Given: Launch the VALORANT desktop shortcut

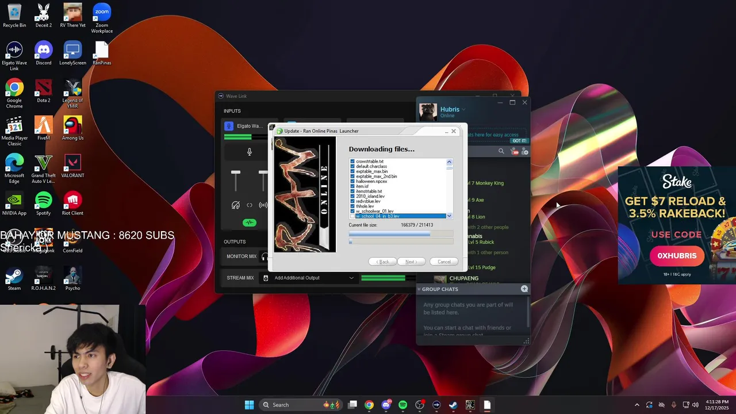Looking at the screenshot, I should (x=72, y=166).
